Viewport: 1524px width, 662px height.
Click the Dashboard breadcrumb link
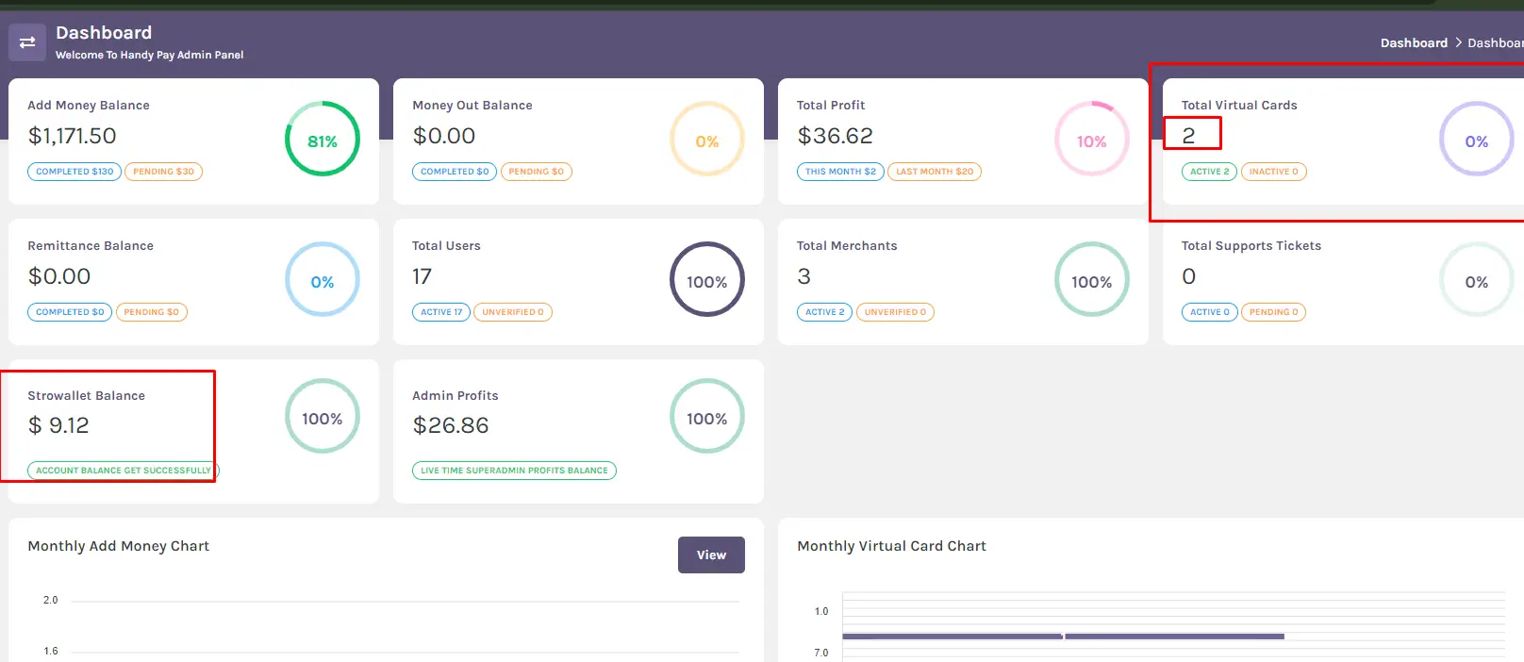[x=1413, y=43]
